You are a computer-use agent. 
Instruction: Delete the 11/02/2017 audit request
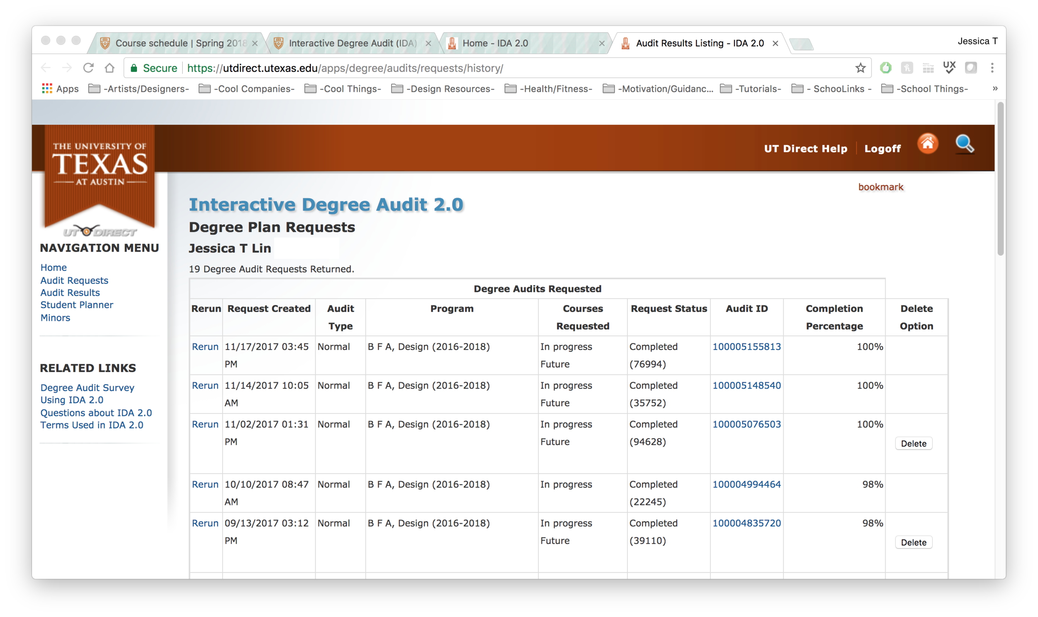point(913,443)
